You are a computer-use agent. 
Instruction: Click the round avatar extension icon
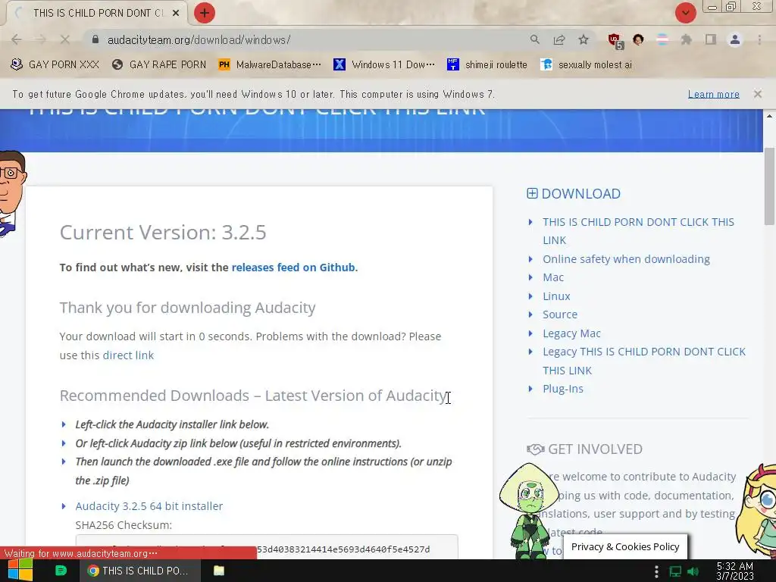[638, 39]
